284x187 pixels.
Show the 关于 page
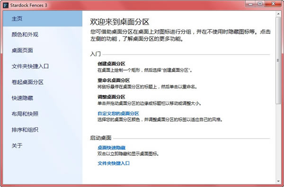[x=43, y=145]
